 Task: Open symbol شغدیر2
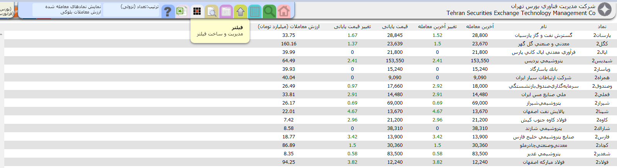pos(602,153)
